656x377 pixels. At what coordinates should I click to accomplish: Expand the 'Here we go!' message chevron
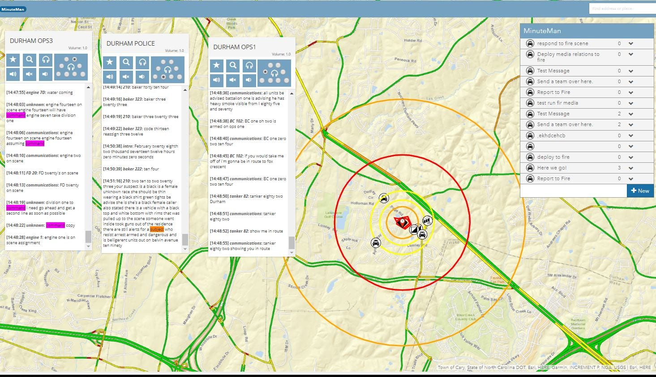(x=630, y=168)
